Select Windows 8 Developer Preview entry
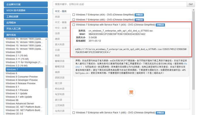Image resolution: width=198 pixels, height=115 pixels. (x=22, y=80)
